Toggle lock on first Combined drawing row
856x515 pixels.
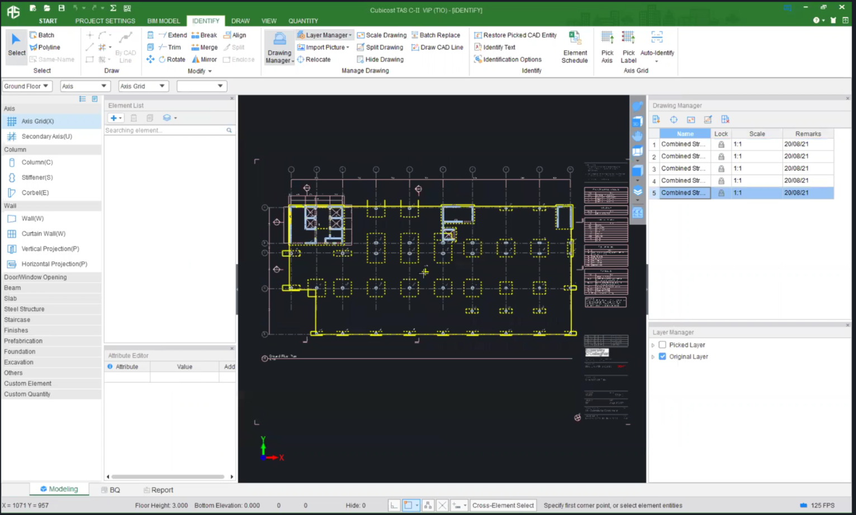click(x=721, y=144)
